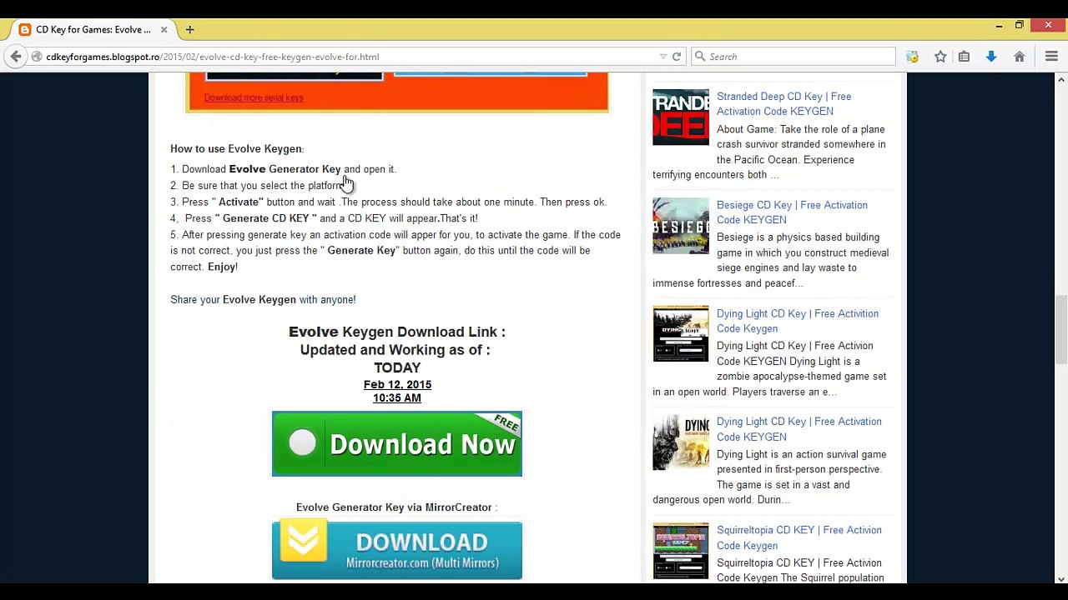Viewport: 1068px width, 600px height.
Task: Go back to the previous page
Action: click(x=16, y=57)
